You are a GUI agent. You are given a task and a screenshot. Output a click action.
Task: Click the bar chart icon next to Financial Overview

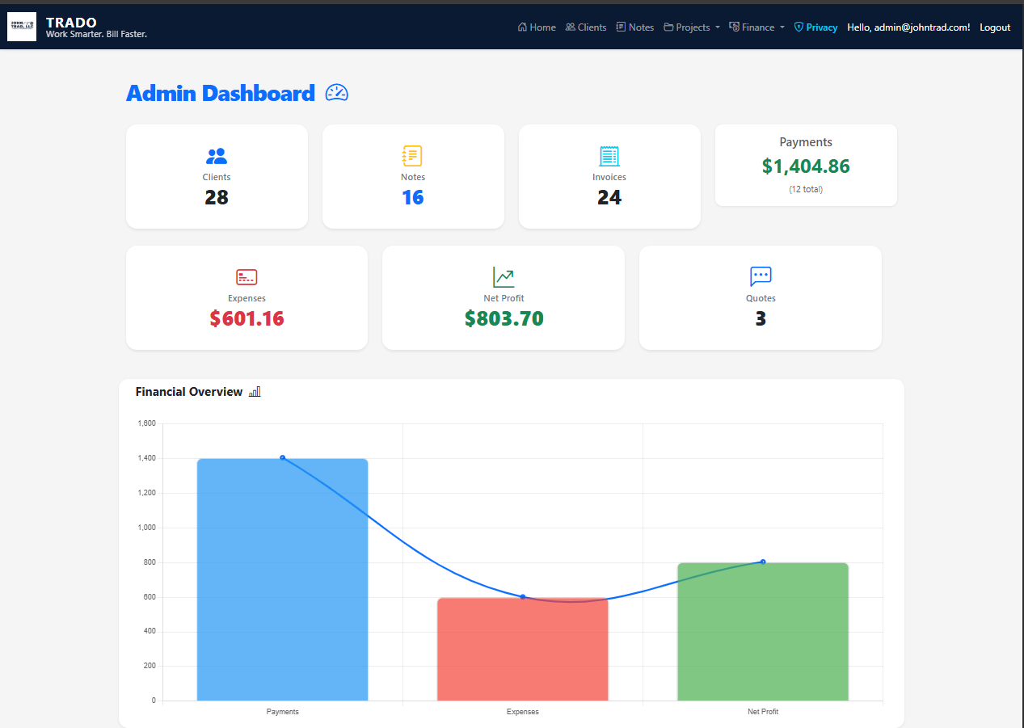(254, 391)
